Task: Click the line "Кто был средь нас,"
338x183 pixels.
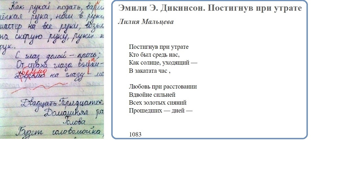Action: 154,55
